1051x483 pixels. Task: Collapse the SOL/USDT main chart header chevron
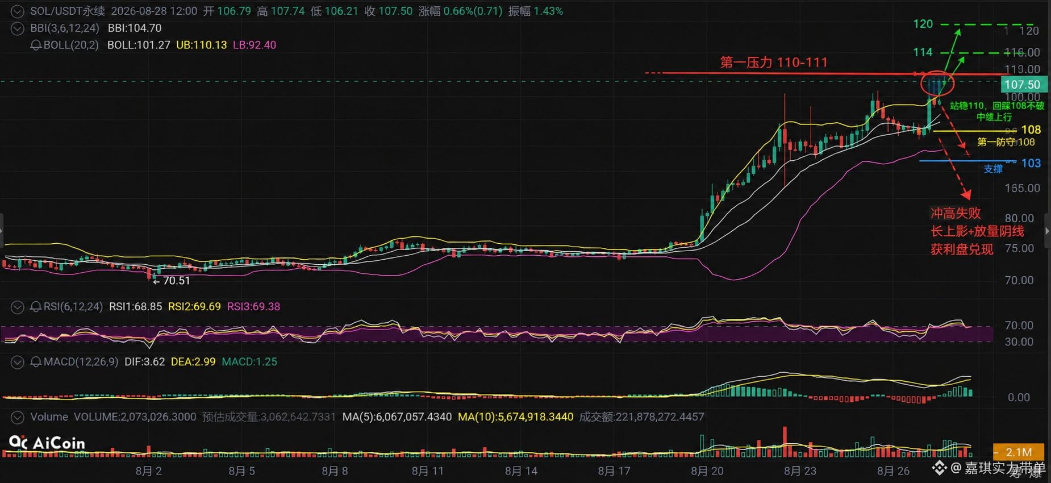click(18, 11)
